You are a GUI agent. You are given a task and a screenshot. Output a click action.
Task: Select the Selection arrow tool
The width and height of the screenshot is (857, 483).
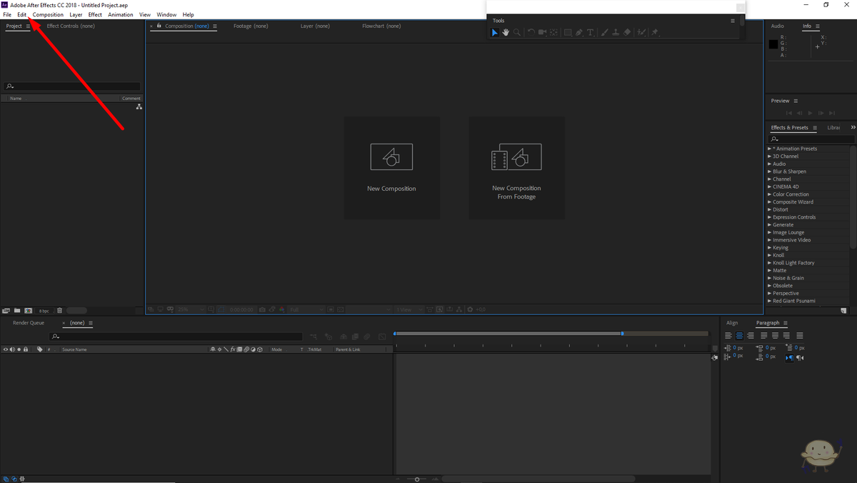pos(494,32)
